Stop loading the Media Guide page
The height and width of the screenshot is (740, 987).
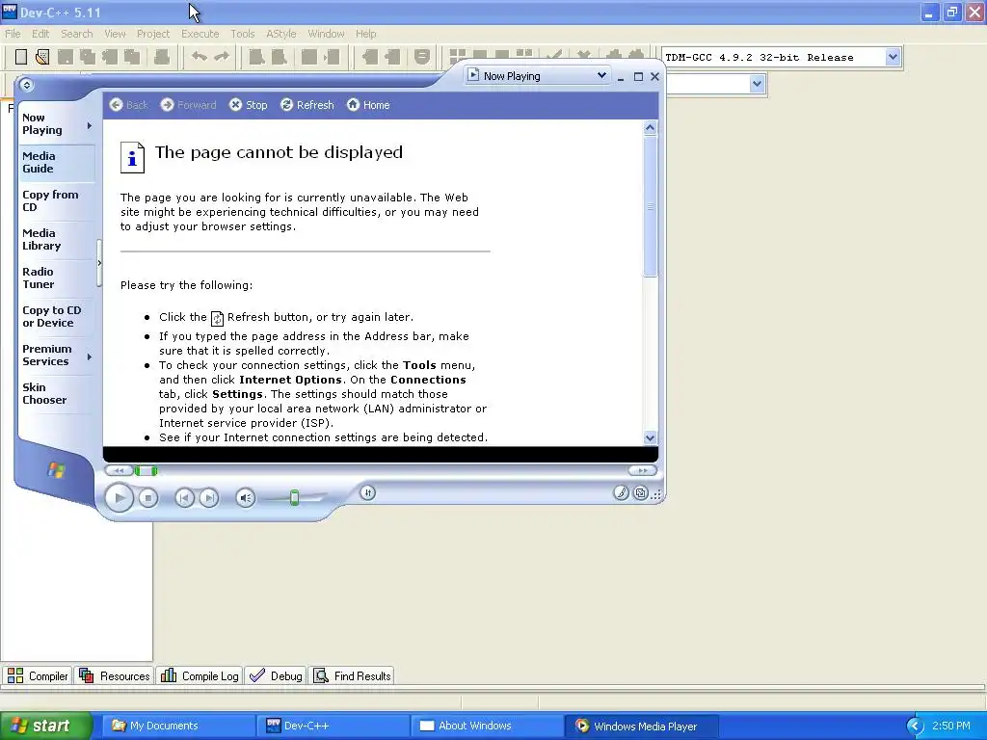click(x=248, y=105)
